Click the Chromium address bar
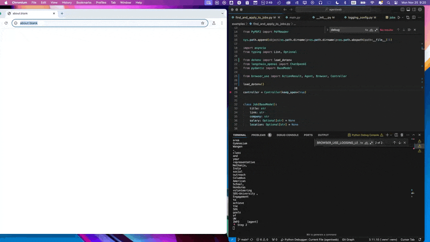The height and width of the screenshot is (242, 430). point(110,23)
